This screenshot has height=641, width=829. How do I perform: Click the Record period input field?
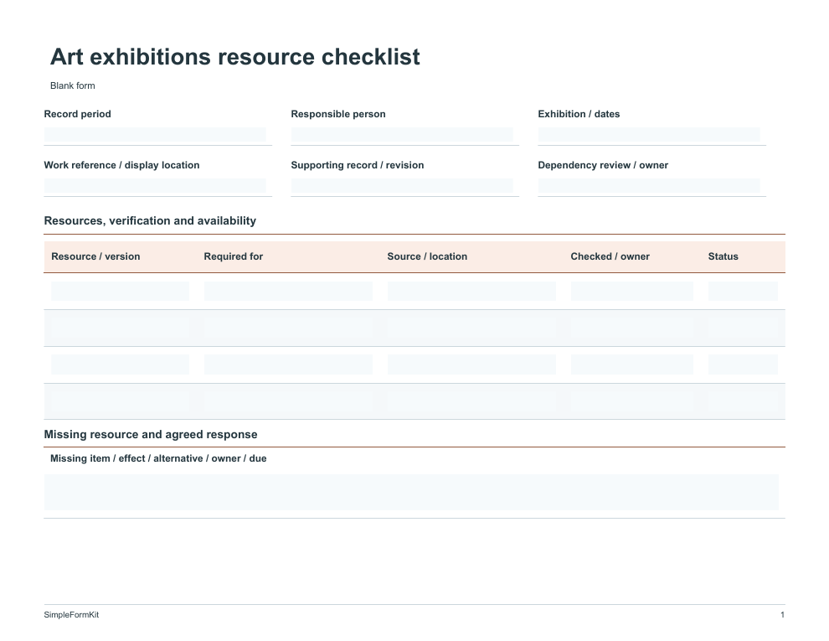click(155, 136)
